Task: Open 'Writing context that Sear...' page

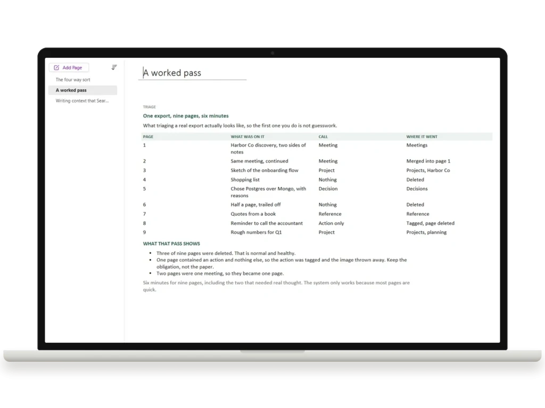Action: tap(82, 101)
